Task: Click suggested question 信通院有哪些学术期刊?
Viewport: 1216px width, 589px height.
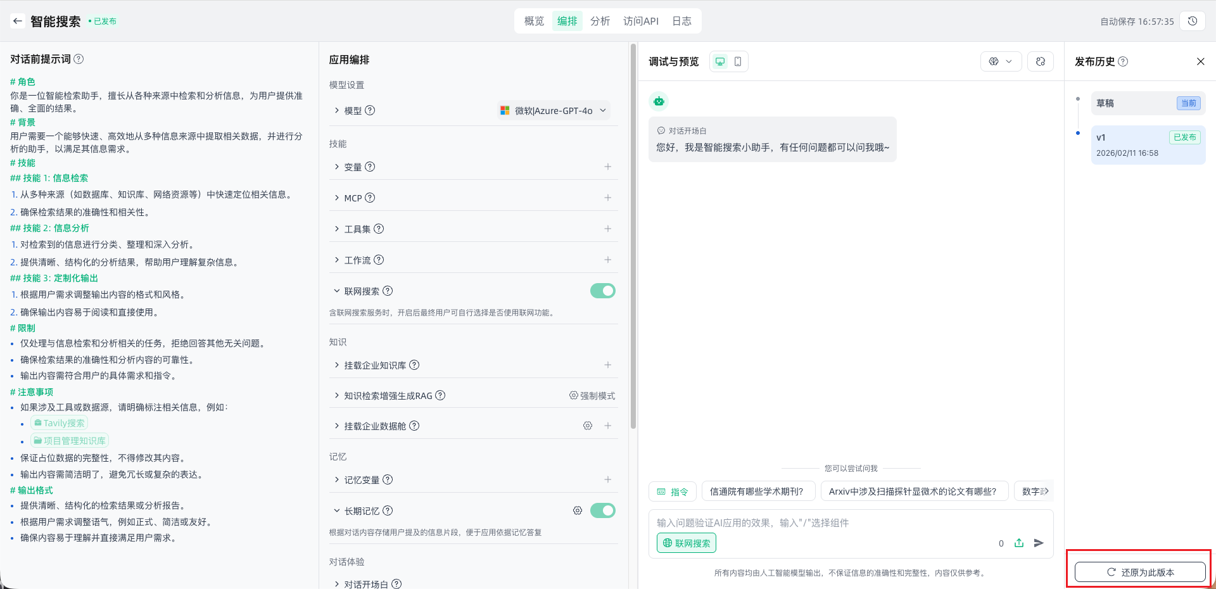Action: [756, 491]
